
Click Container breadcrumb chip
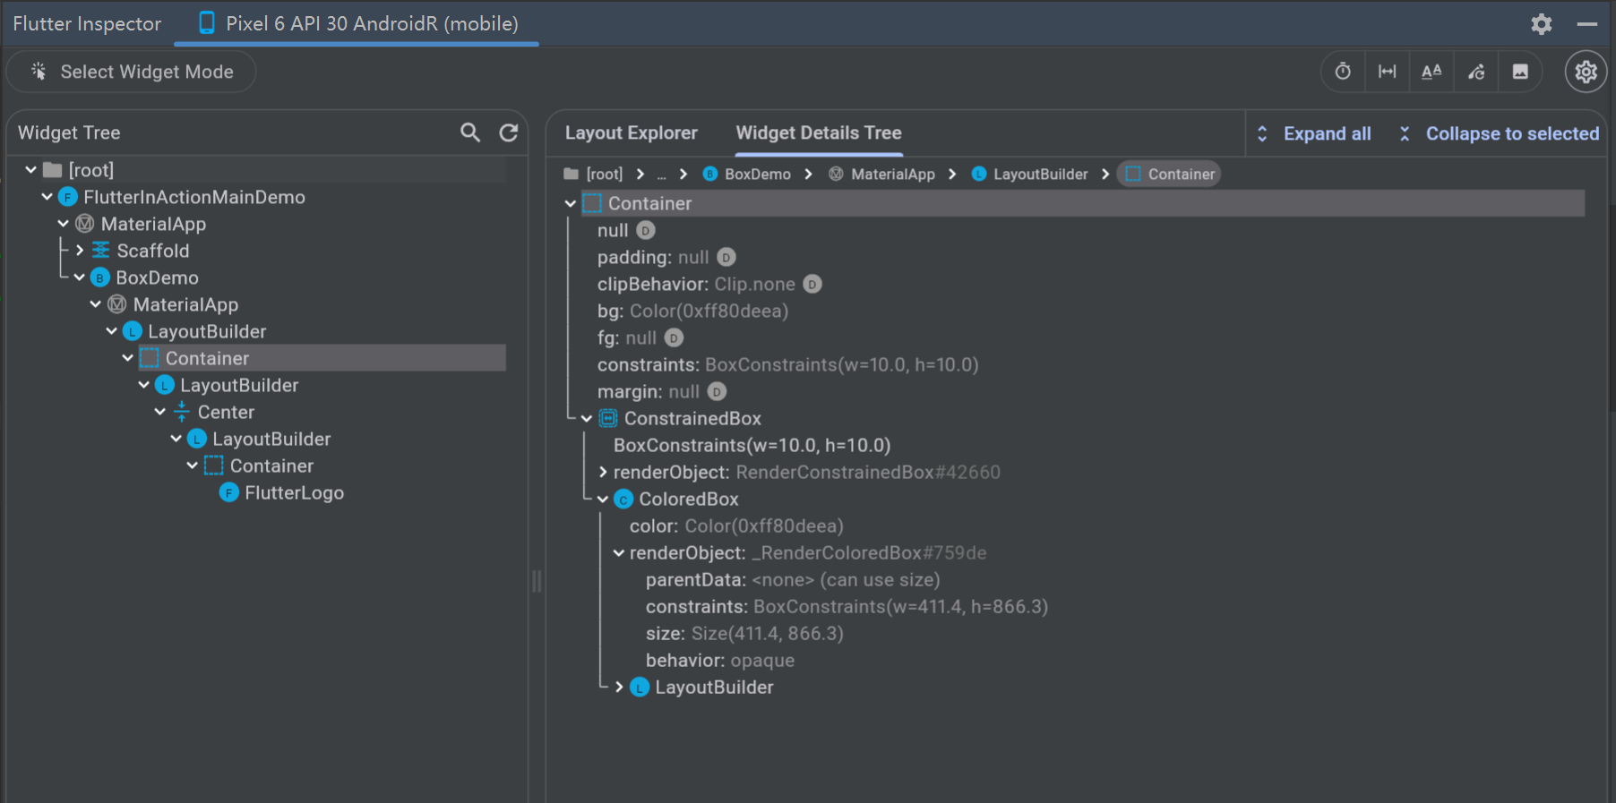[1170, 174]
